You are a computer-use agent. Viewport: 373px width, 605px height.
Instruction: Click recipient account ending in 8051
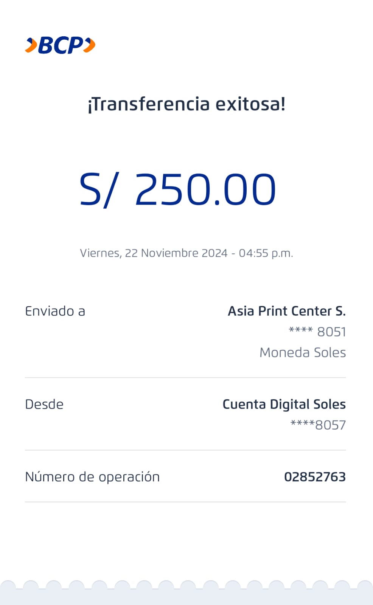click(317, 332)
